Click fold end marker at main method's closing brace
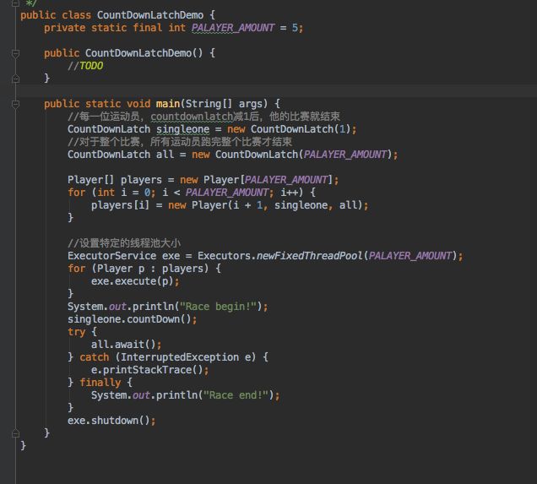This screenshot has height=484, width=537. [x=15, y=433]
